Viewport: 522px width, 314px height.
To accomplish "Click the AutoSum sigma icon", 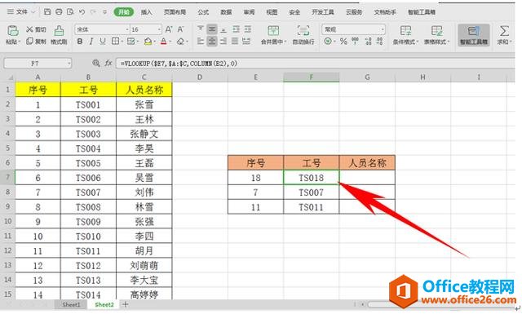I will coord(504,31).
